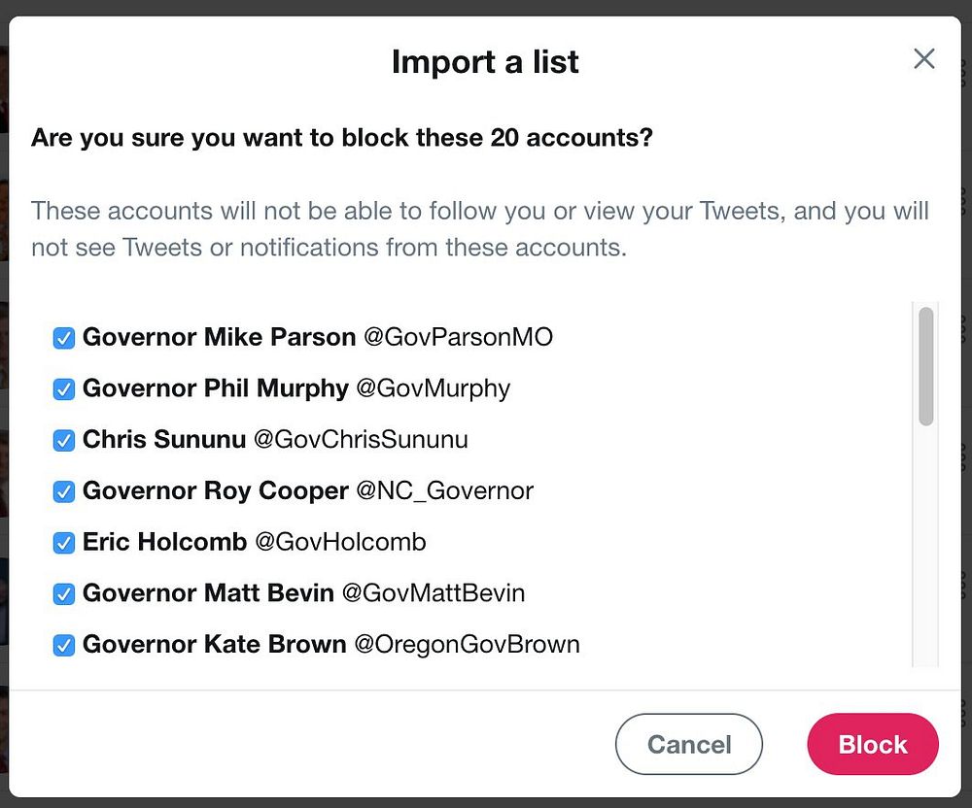Click the account list scrollbar thumb
This screenshot has height=808, width=972.
pyautogui.click(x=926, y=366)
